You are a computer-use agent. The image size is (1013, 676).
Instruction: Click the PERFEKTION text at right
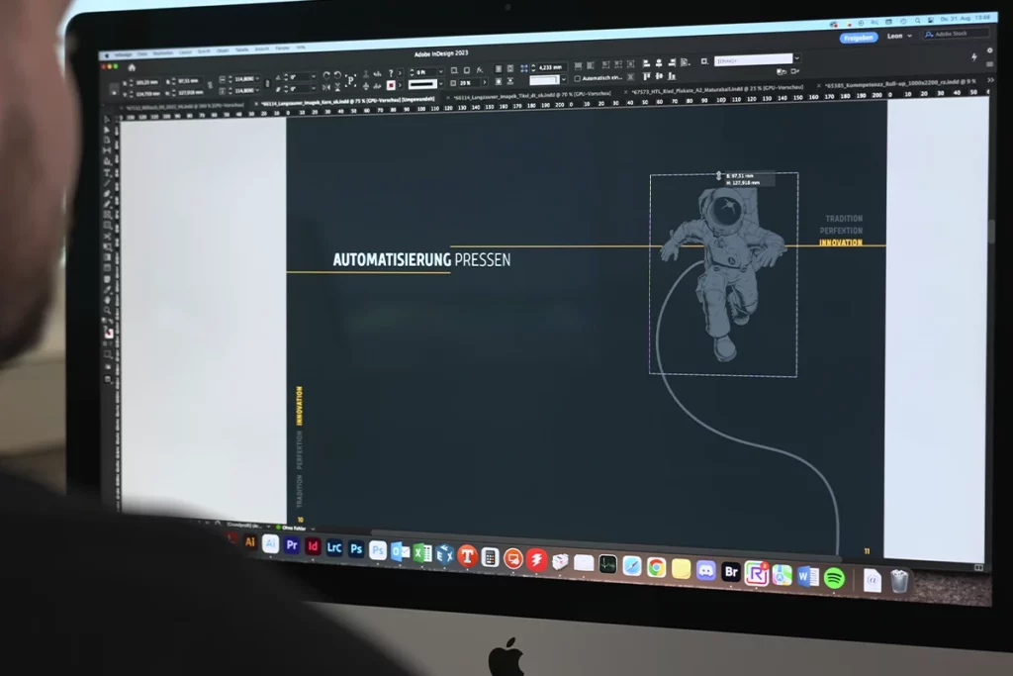click(x=841, y=230)
